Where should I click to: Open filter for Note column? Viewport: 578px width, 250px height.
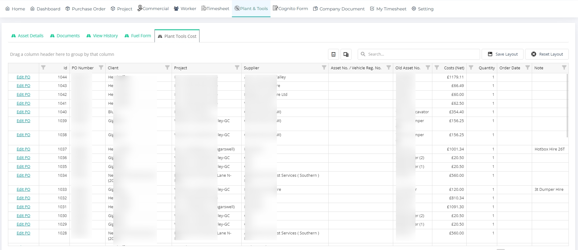(x=564, y=67)
